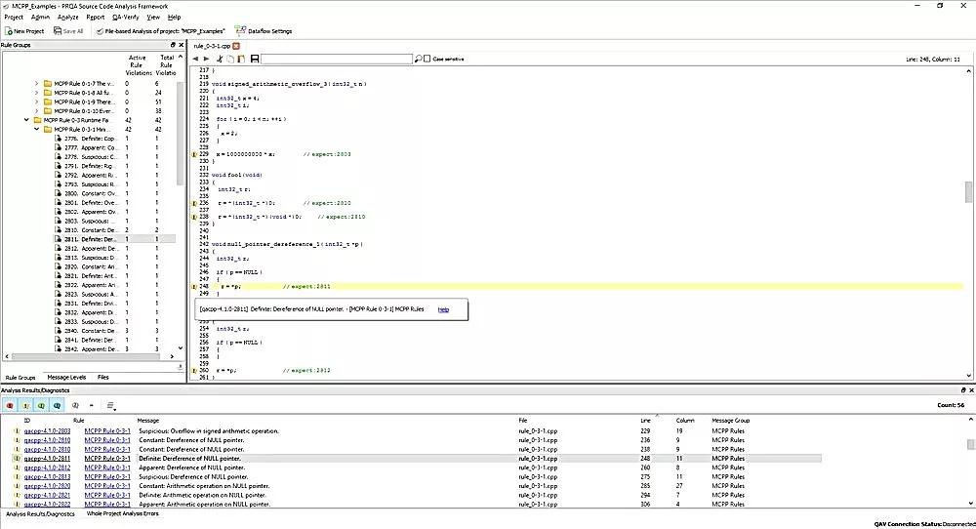Image resolution: width=976 pixels, height=529 pixels.
Task: Float the Rule Groups panel
Action: click(x=173, y=45)
